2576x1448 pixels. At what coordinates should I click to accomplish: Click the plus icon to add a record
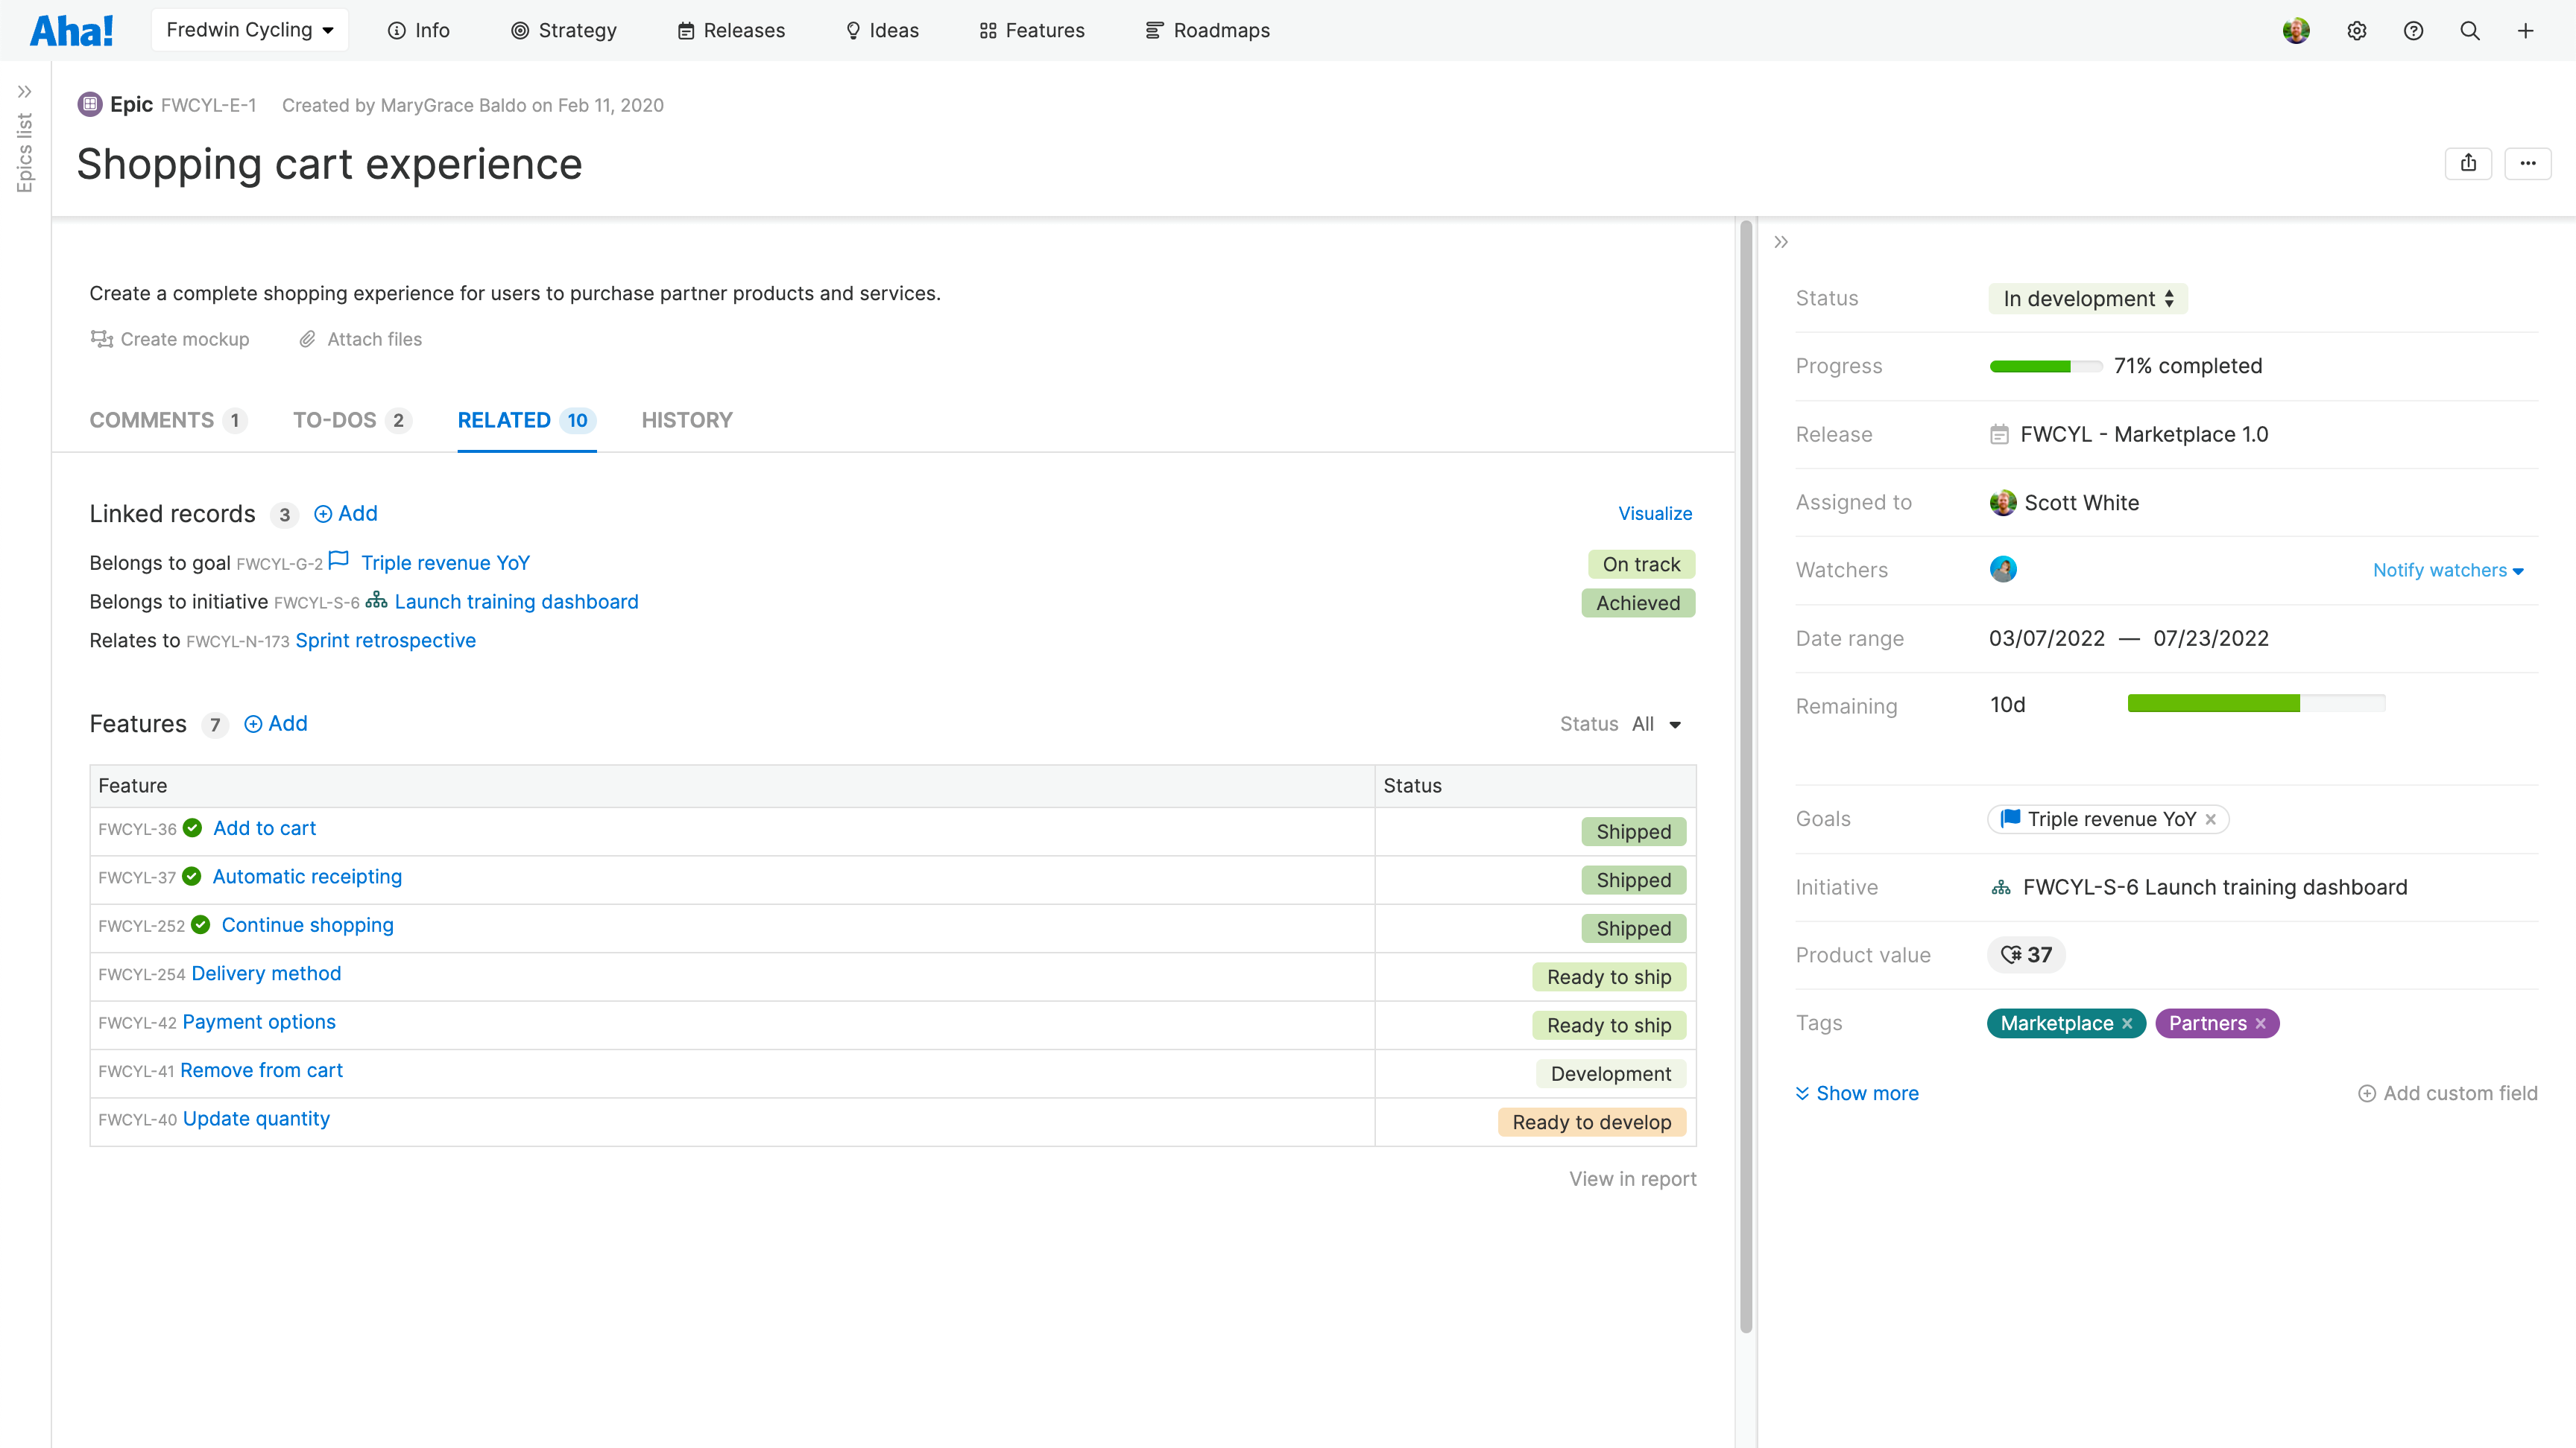(2526, 30)
